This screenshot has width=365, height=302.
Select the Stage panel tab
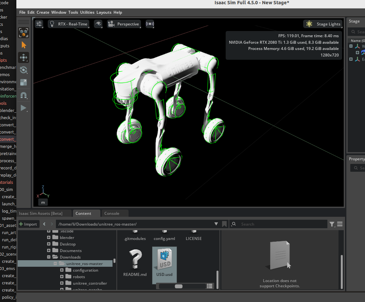pos(354,21)
